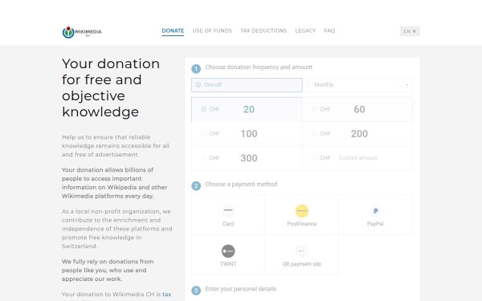Image resolution: width=482 pixels, height=301 pixels.
Task: Click the paragraph starting 'Help us to ensure'
Action: point(116,145)
